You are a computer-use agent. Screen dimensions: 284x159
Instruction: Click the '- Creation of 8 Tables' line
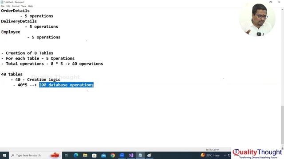27,53
